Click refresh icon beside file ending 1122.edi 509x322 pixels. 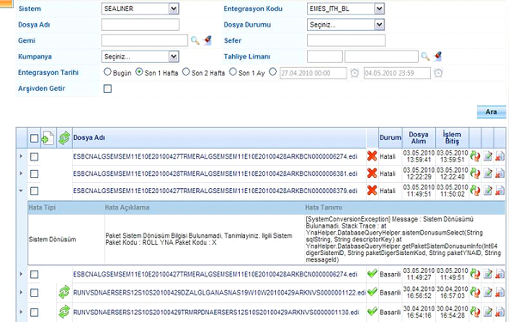[x=64, y=292]
